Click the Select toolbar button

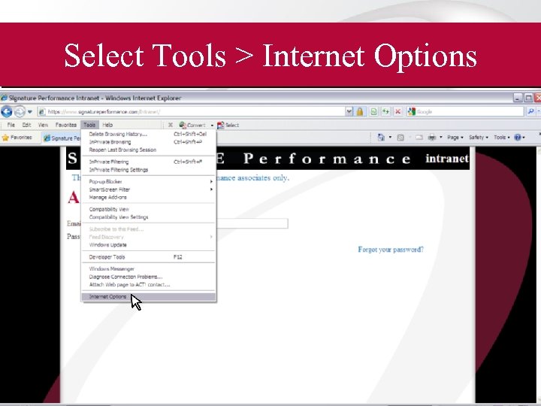coord(228,125)
